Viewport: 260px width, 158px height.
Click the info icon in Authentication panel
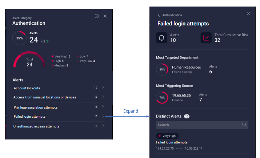(97, 16)
